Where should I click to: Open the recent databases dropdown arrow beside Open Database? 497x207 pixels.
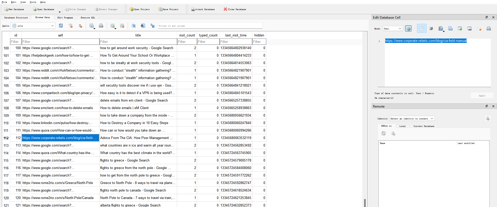[60, 12]
